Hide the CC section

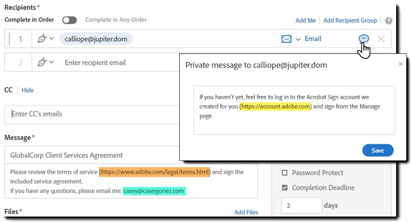[x=28, y=90]
